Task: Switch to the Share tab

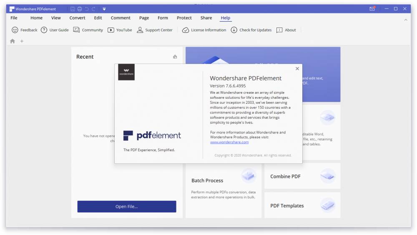Action: (x=206, y=18)
